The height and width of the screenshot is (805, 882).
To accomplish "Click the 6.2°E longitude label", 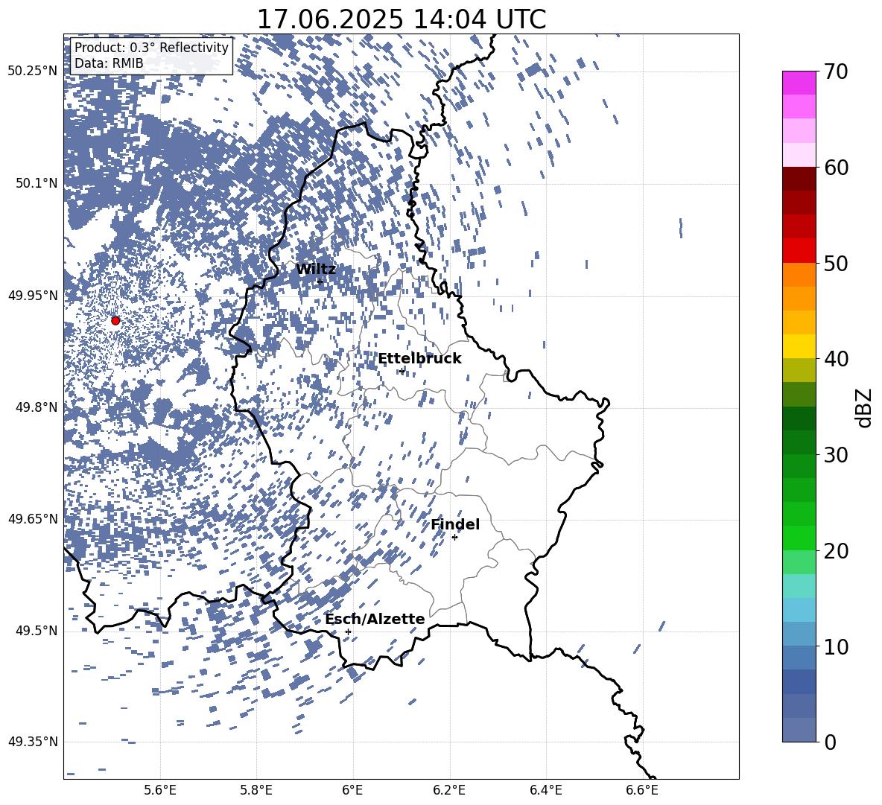I will tap(449, 790).
